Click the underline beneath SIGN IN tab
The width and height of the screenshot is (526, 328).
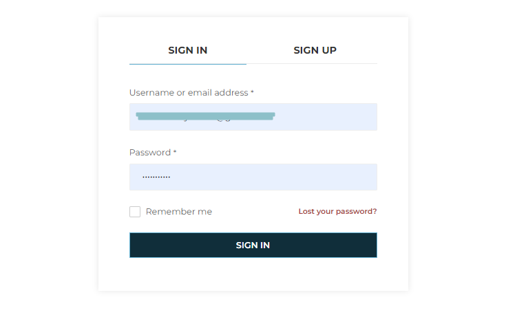point(188,64)
